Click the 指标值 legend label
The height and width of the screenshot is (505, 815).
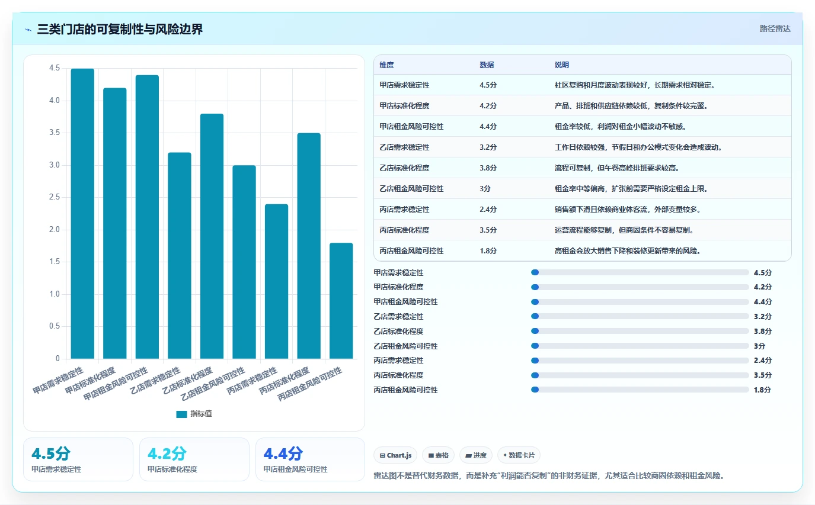click(201, 414)
